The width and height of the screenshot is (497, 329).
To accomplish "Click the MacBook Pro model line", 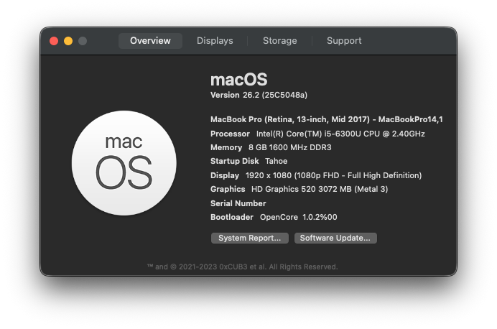I will pos(327,119).
